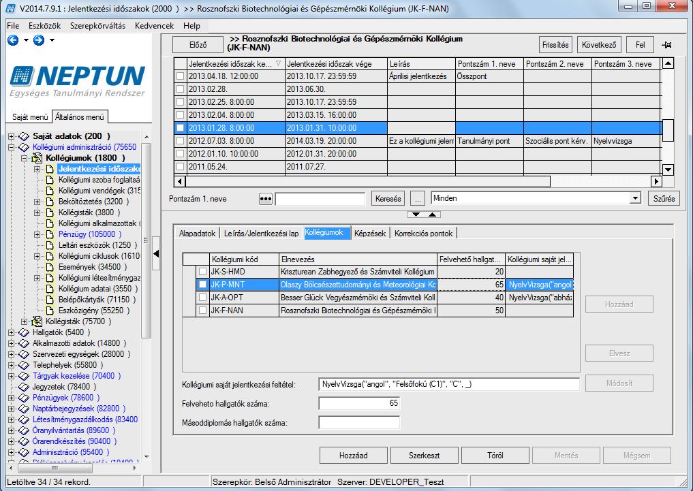Click the Következő button

point(599,45)
